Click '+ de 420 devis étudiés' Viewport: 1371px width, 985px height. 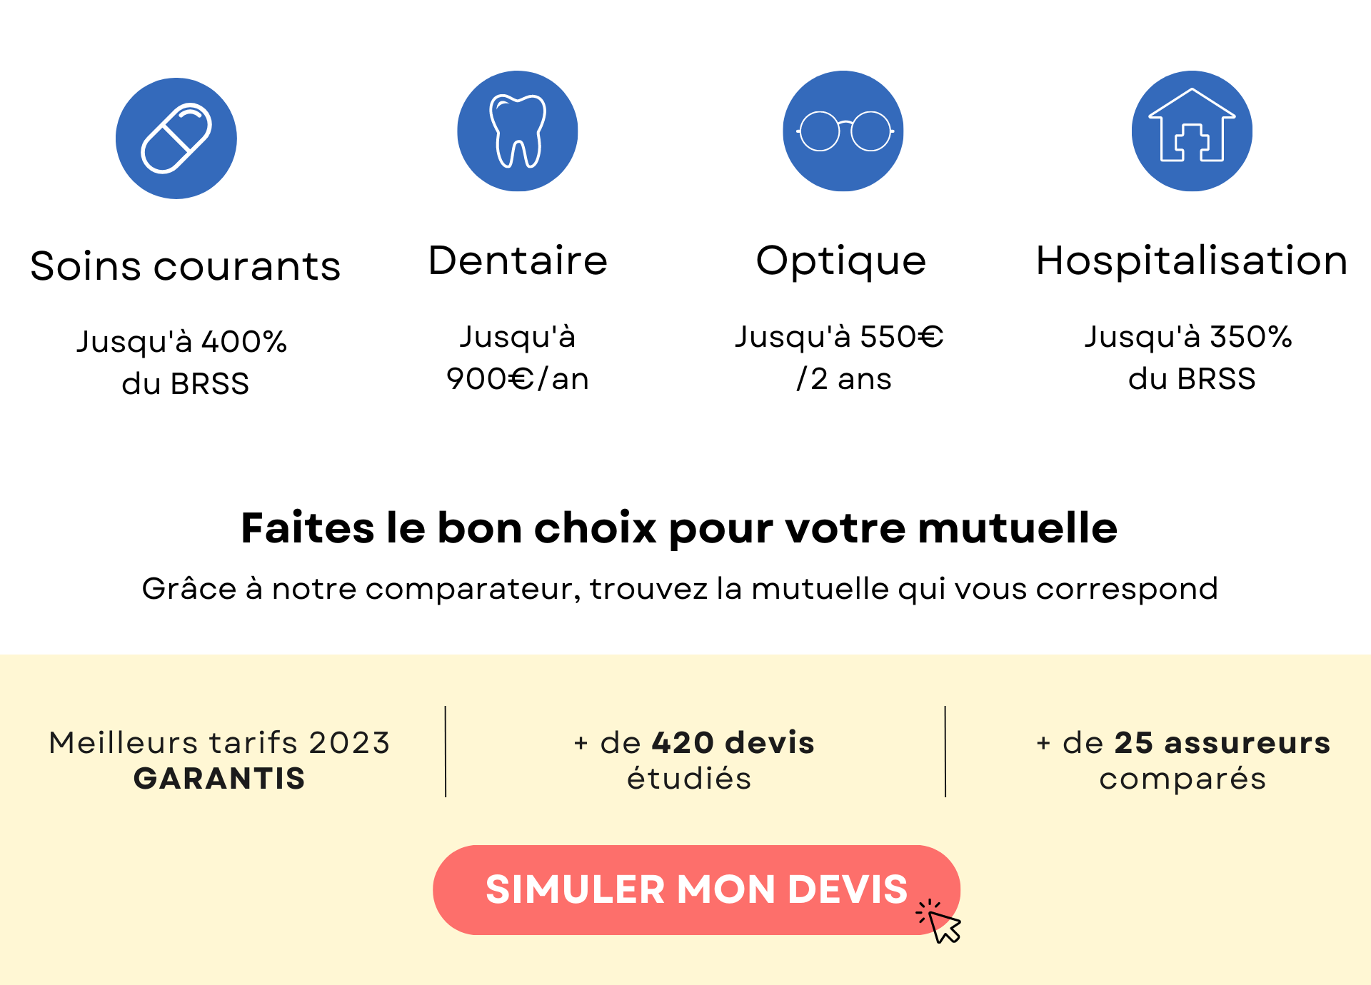click(693, 761)
